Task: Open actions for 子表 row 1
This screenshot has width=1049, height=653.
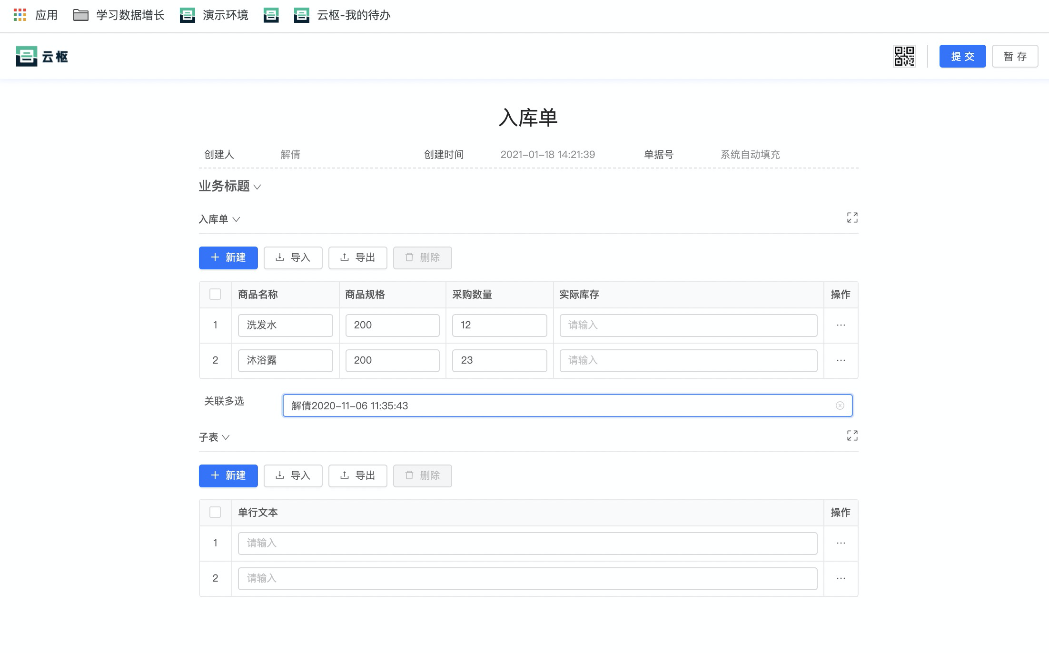Action: tap(841, 543)
